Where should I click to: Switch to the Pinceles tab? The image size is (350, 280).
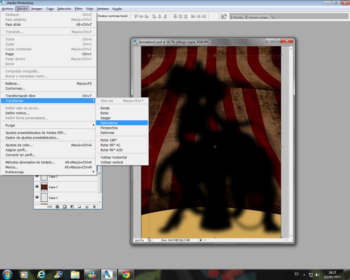pyautogui.click(x=238, y=17)
